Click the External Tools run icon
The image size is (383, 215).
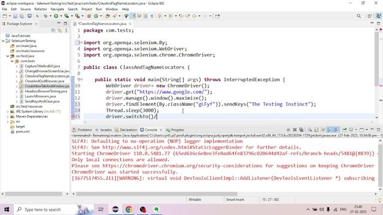77,16
